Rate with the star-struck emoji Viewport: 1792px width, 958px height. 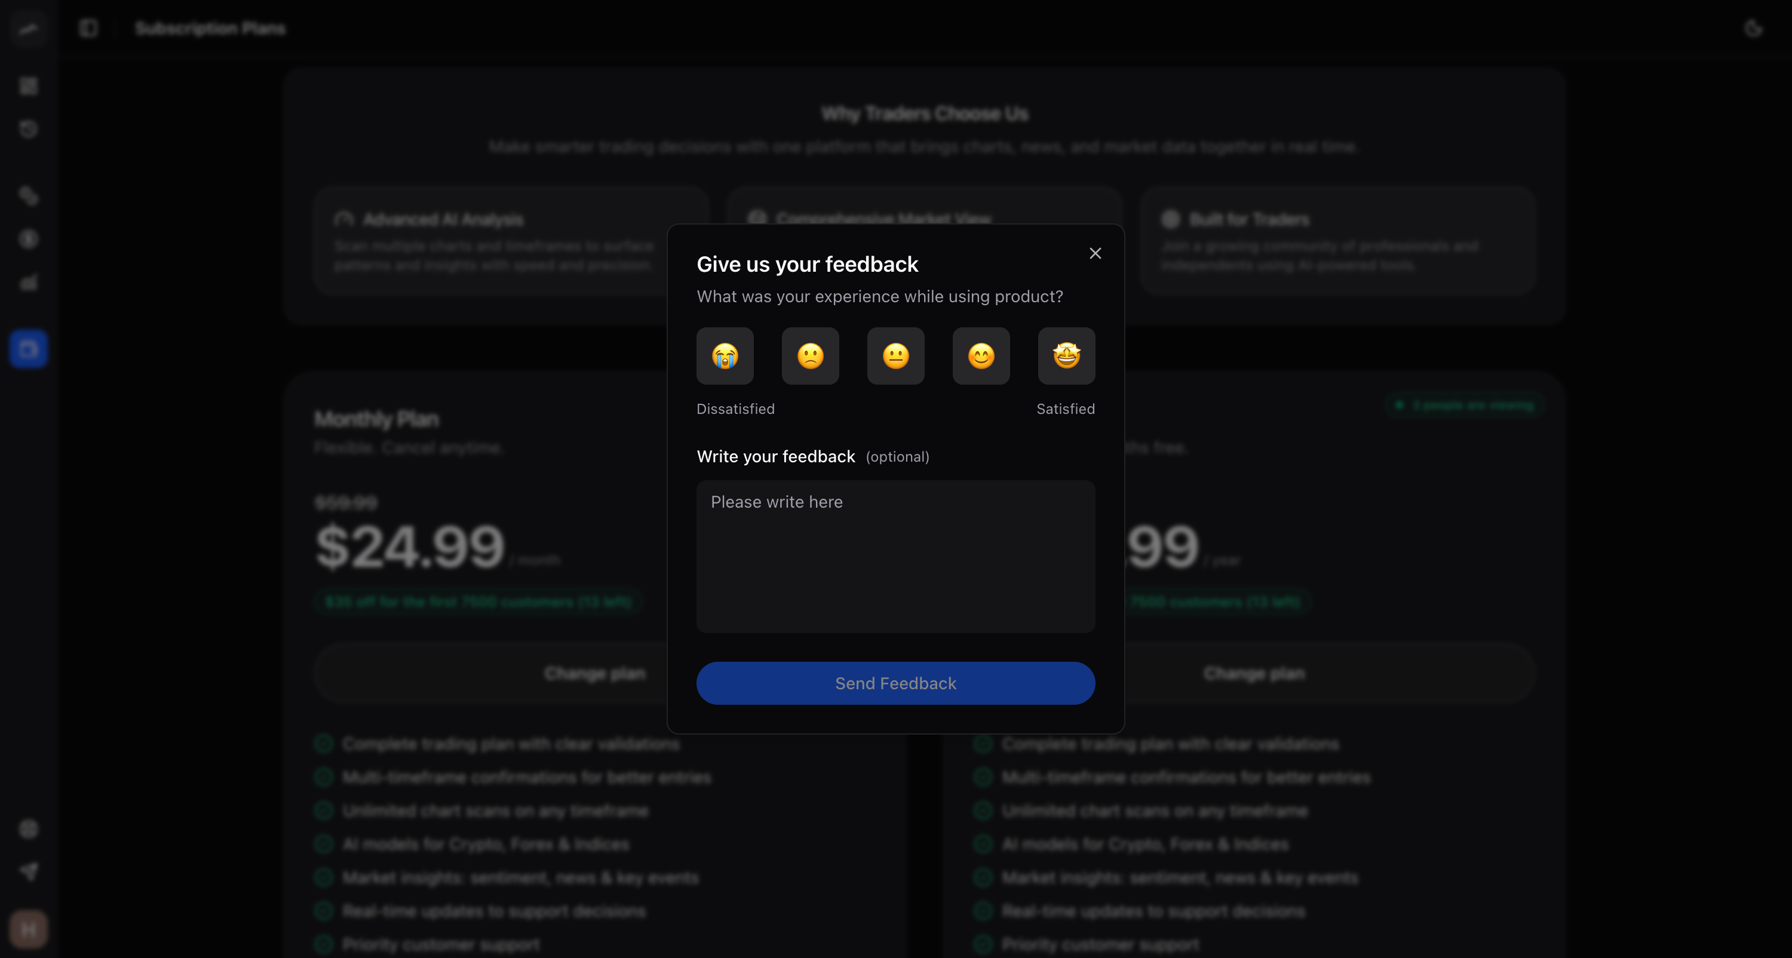point(1066,356)
